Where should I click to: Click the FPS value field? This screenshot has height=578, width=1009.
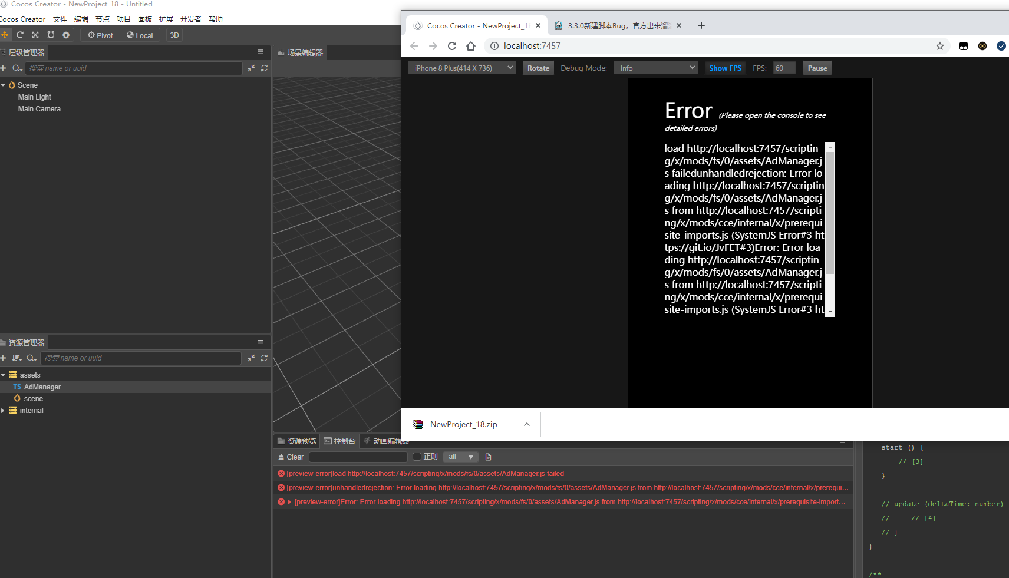tap(784, 68)
